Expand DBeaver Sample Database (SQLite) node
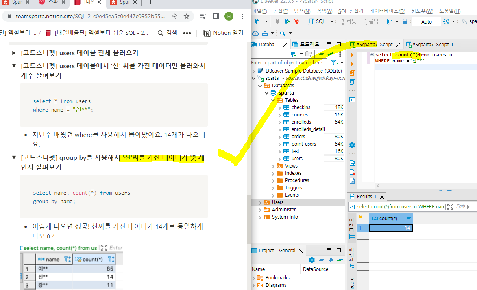This screenshot has height=290, width=477. tap(254, 71)
